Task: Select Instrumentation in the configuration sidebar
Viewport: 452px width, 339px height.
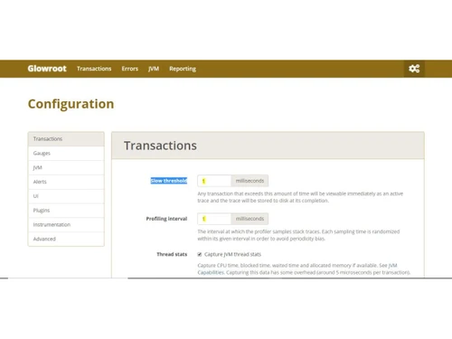Action: 66,224
